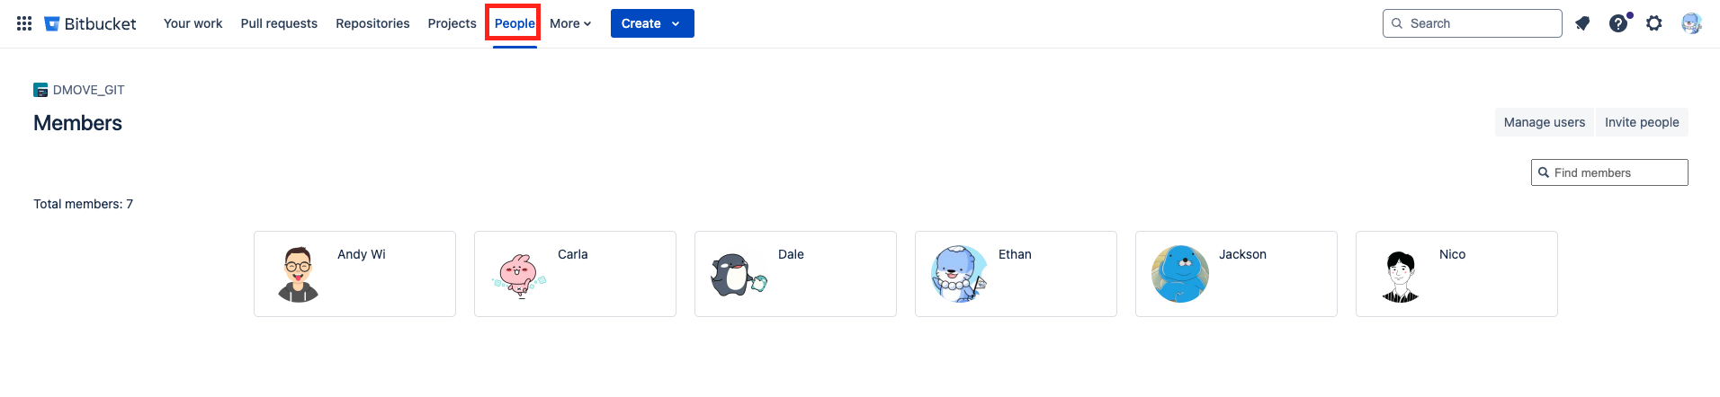This screenshot has width=1720, height=397.
Task: Open Jackson's member card
Action: [x=1236, y=274]
